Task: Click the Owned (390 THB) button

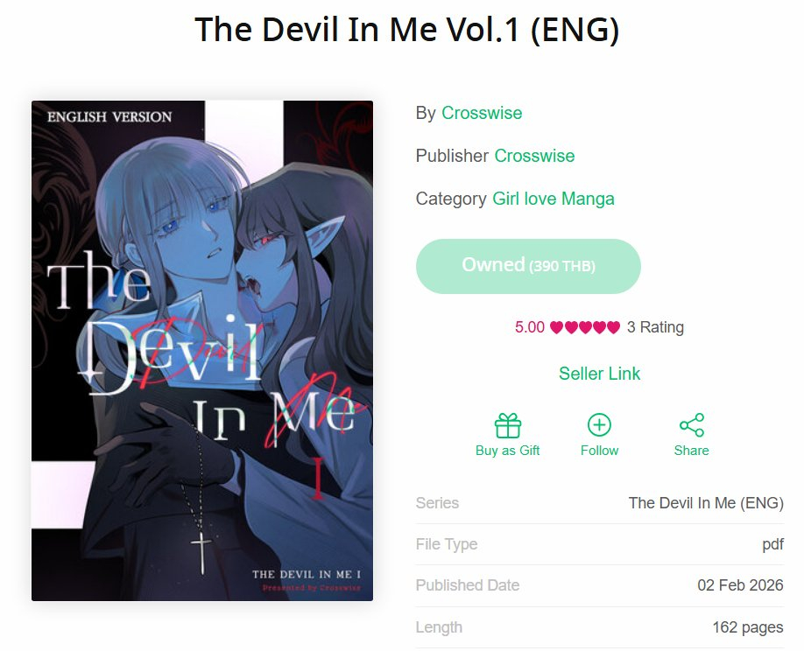Action: coord(528,266)
